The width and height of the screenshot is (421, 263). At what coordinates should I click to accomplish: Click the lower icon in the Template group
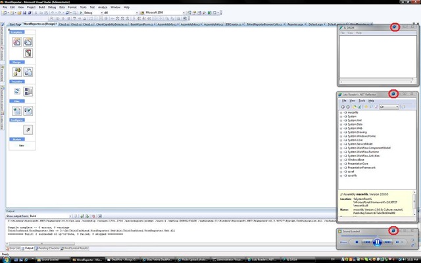(x=28, y=53)
